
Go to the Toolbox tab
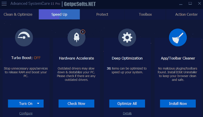click(145, 14)
